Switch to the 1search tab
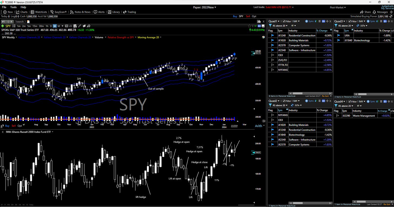Screen dimensions: 394x207 [x=19, y=22]
